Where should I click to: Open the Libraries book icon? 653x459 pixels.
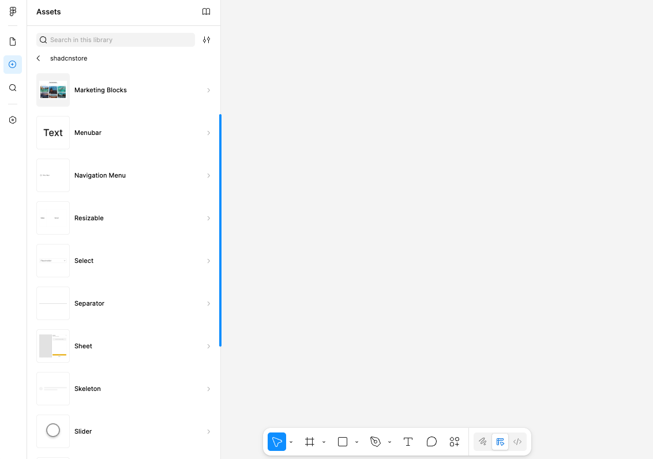click(206, 12)
